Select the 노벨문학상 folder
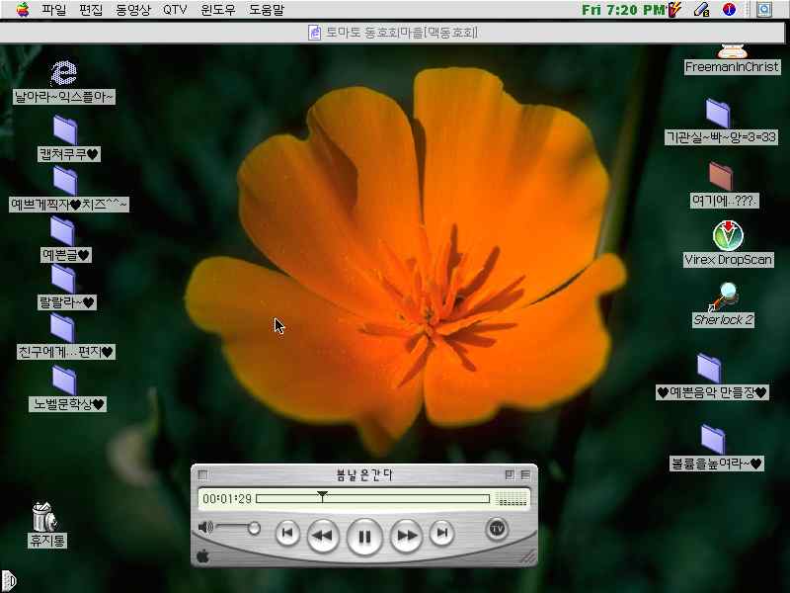The image size is (790, 593). click(x=65, y=380)
